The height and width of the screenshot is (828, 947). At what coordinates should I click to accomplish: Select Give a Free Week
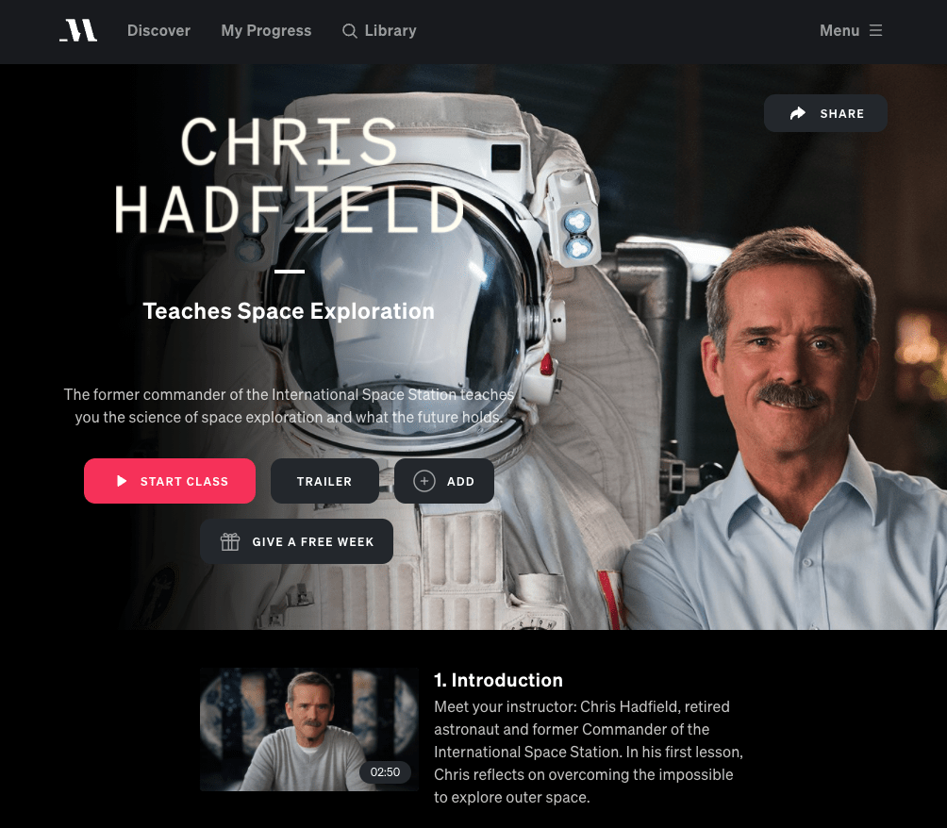pyautogui.click(x=296, y=541)
